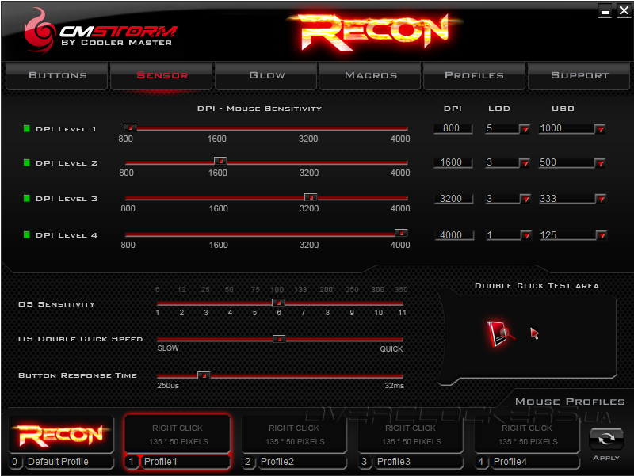Click the DPI Level 4 slider handle
The width and height of the screenshot is (634, 476).
(x=401, y=233)
